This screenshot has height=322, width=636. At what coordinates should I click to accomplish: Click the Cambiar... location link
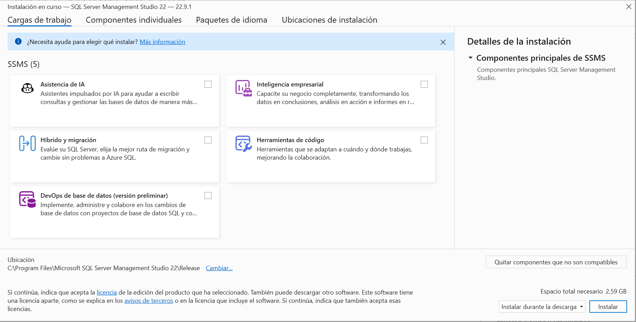219,268
